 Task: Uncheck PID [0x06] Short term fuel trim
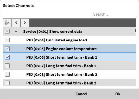pos(7,57)
